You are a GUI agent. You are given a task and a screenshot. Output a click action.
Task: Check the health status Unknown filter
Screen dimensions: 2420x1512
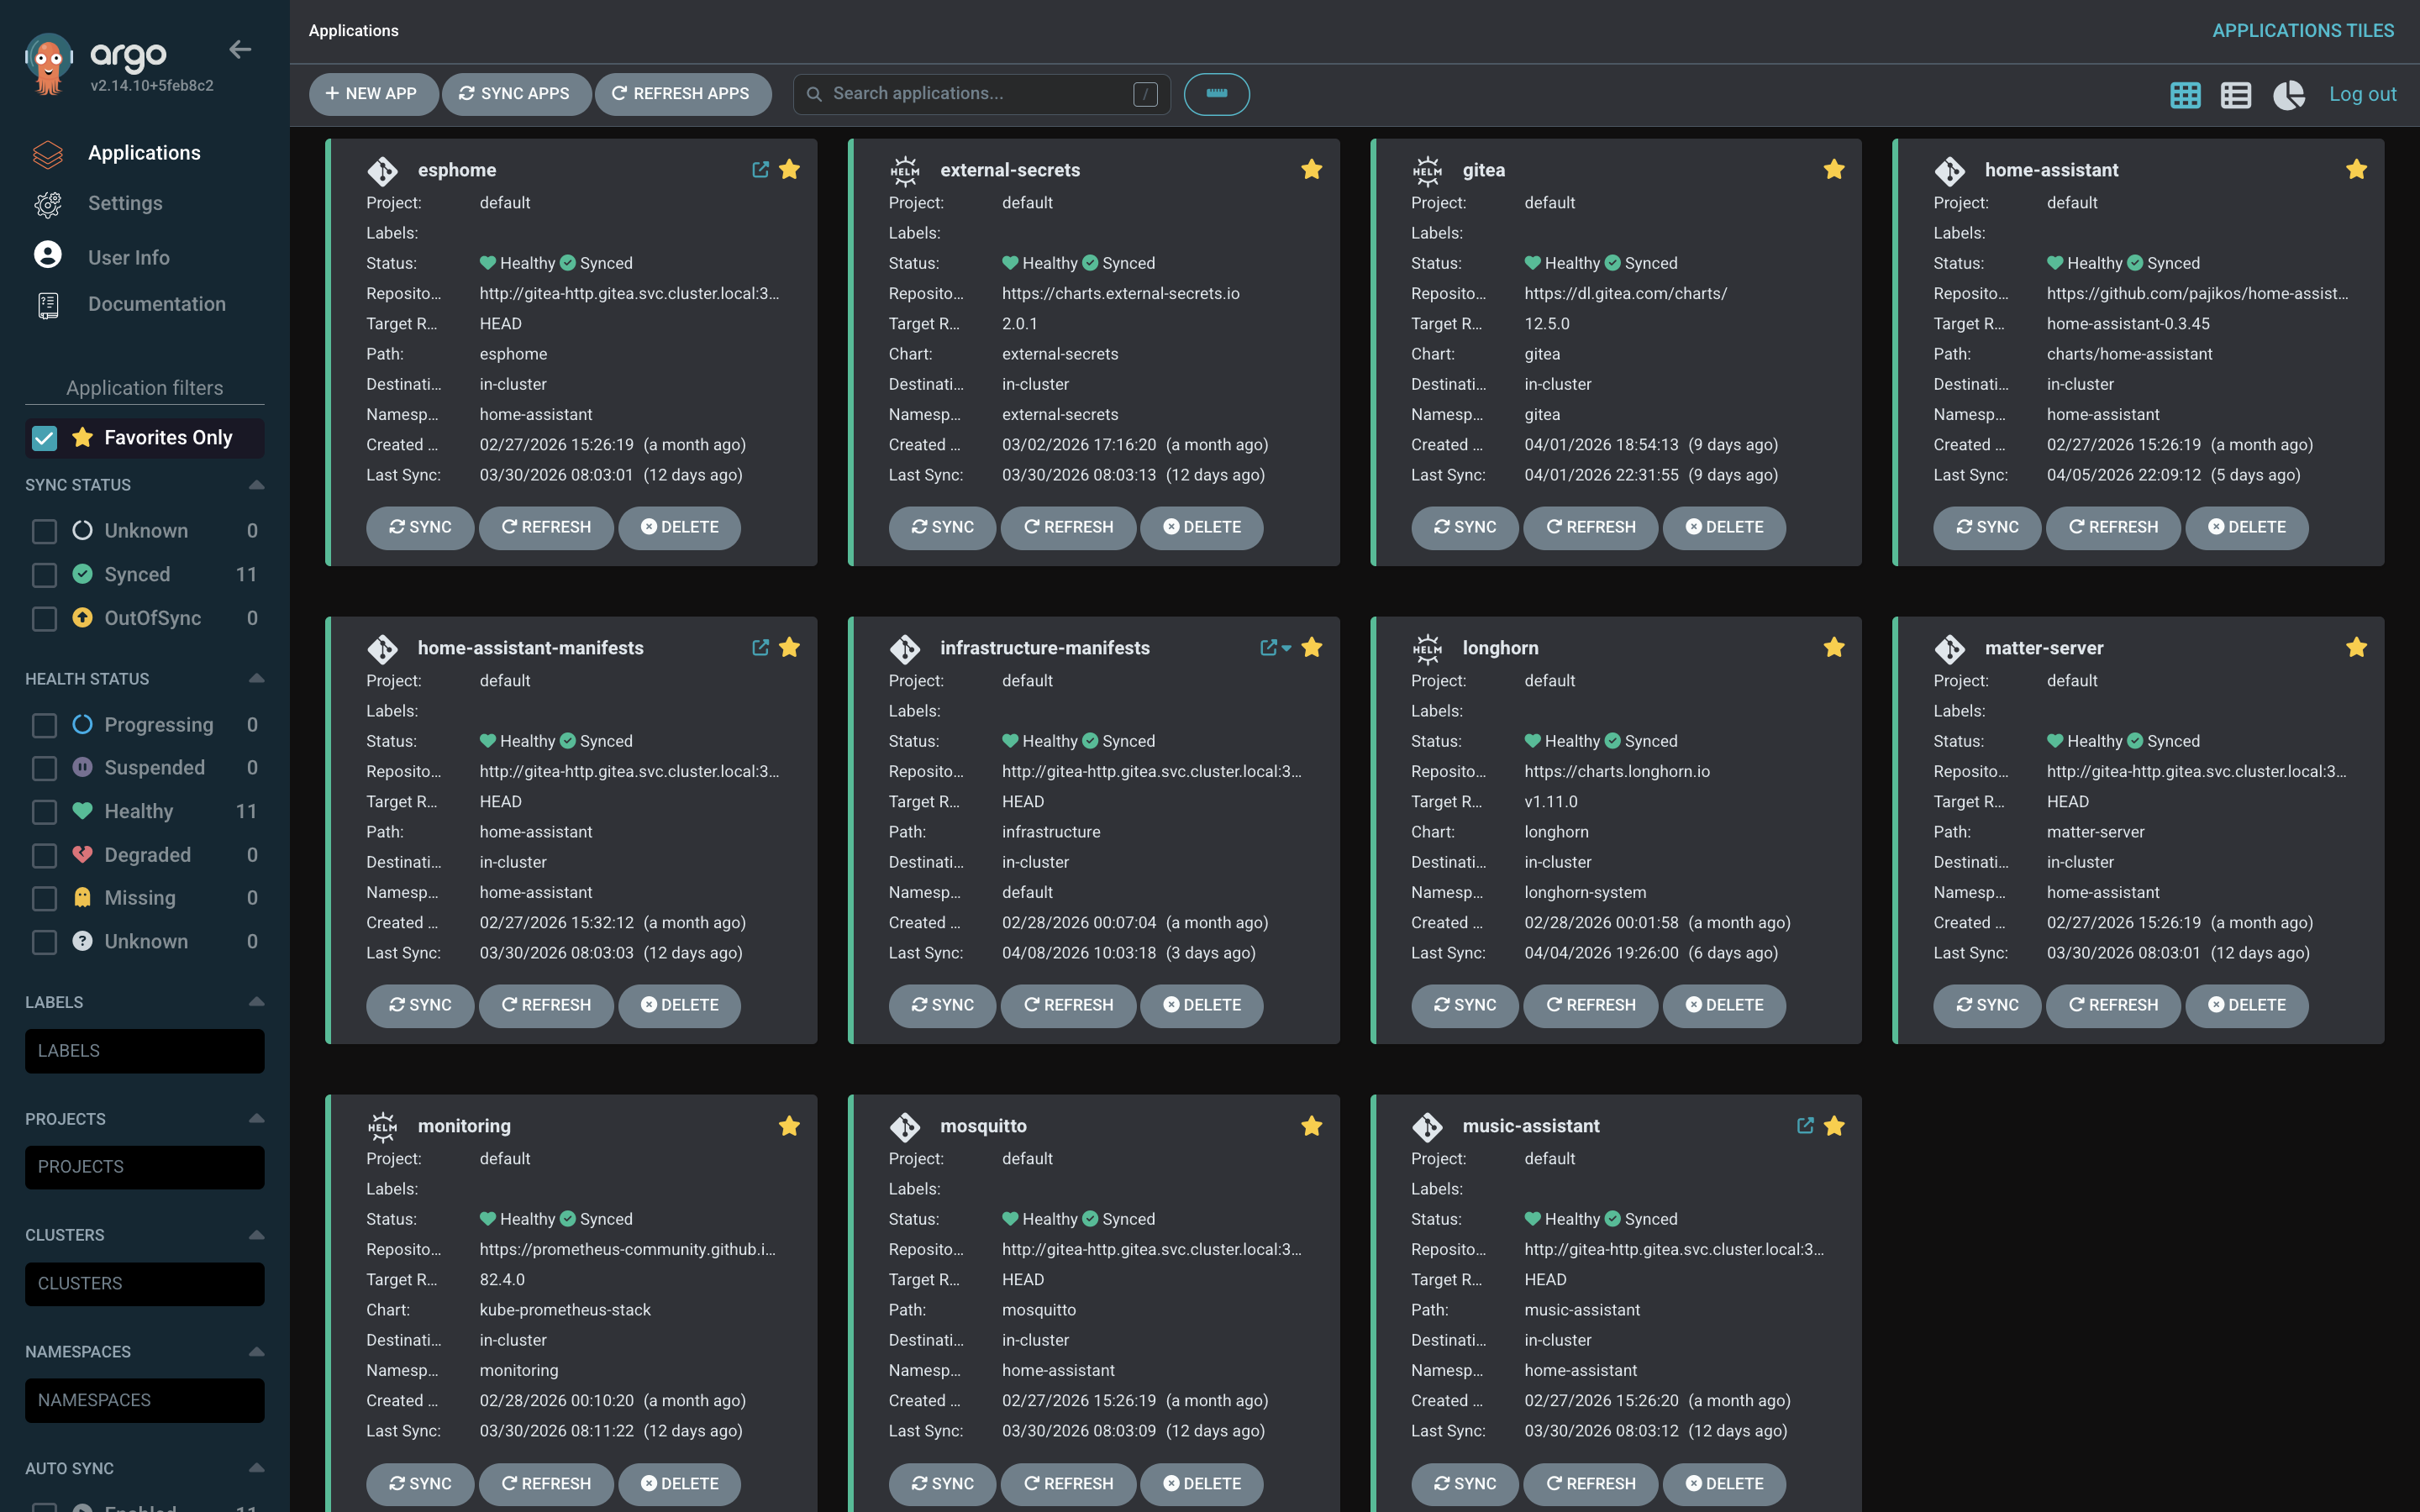[x=44, y=942]
